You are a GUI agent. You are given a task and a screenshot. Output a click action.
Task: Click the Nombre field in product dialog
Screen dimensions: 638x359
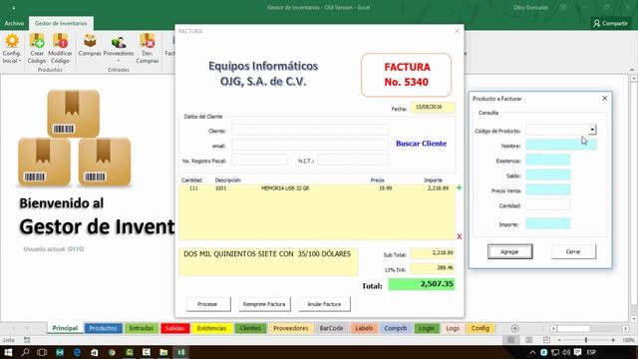pos(560,145)
